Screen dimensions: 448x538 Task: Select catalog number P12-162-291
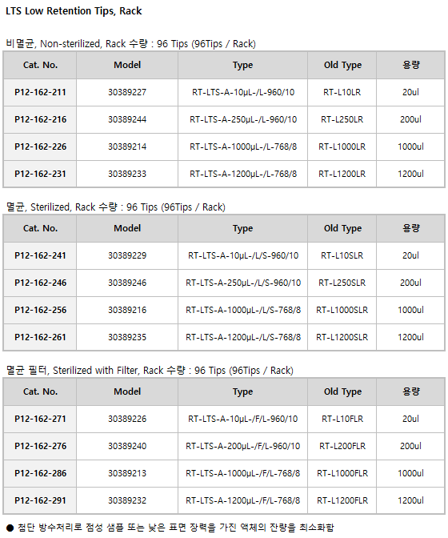pos(40,500)
